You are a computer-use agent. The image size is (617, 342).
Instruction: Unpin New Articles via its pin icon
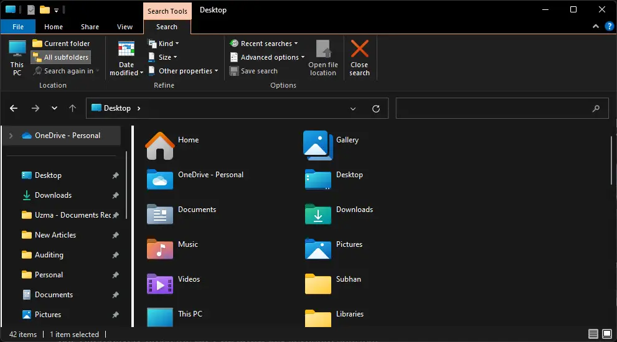(115, 235)
